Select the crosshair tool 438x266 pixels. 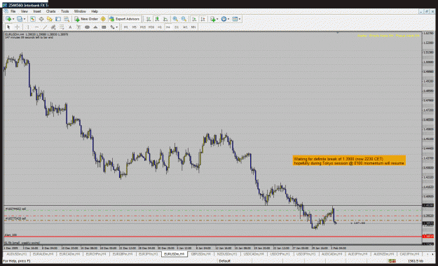(17, 27)
